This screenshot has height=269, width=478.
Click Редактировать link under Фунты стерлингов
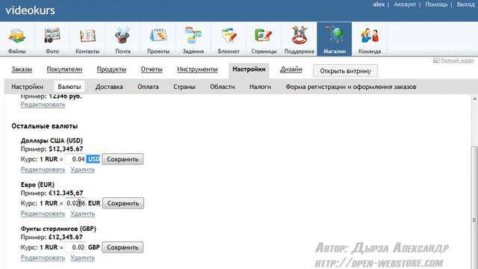(43, 258)
